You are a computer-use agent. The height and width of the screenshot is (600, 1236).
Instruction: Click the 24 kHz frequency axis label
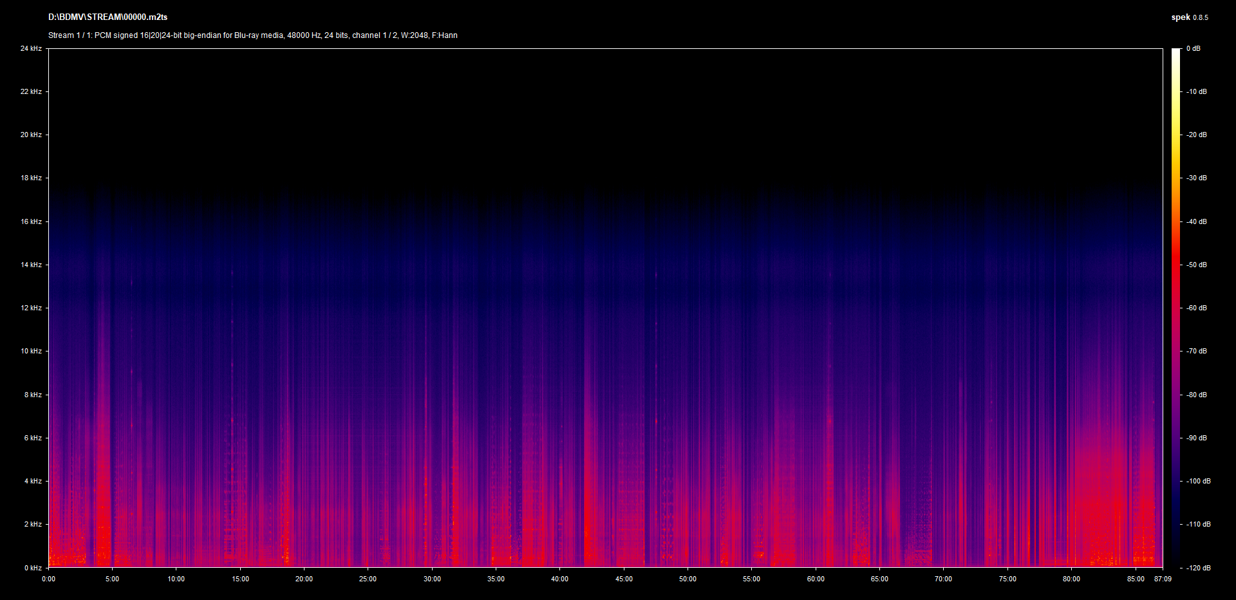click(31, 49)
